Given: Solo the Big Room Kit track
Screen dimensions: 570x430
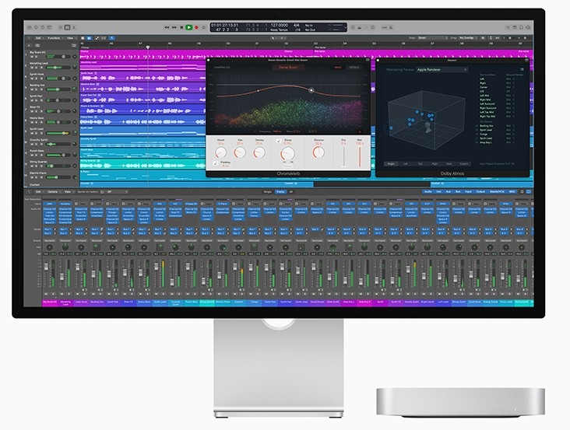Looking at the screenshot, I should 36,57.
